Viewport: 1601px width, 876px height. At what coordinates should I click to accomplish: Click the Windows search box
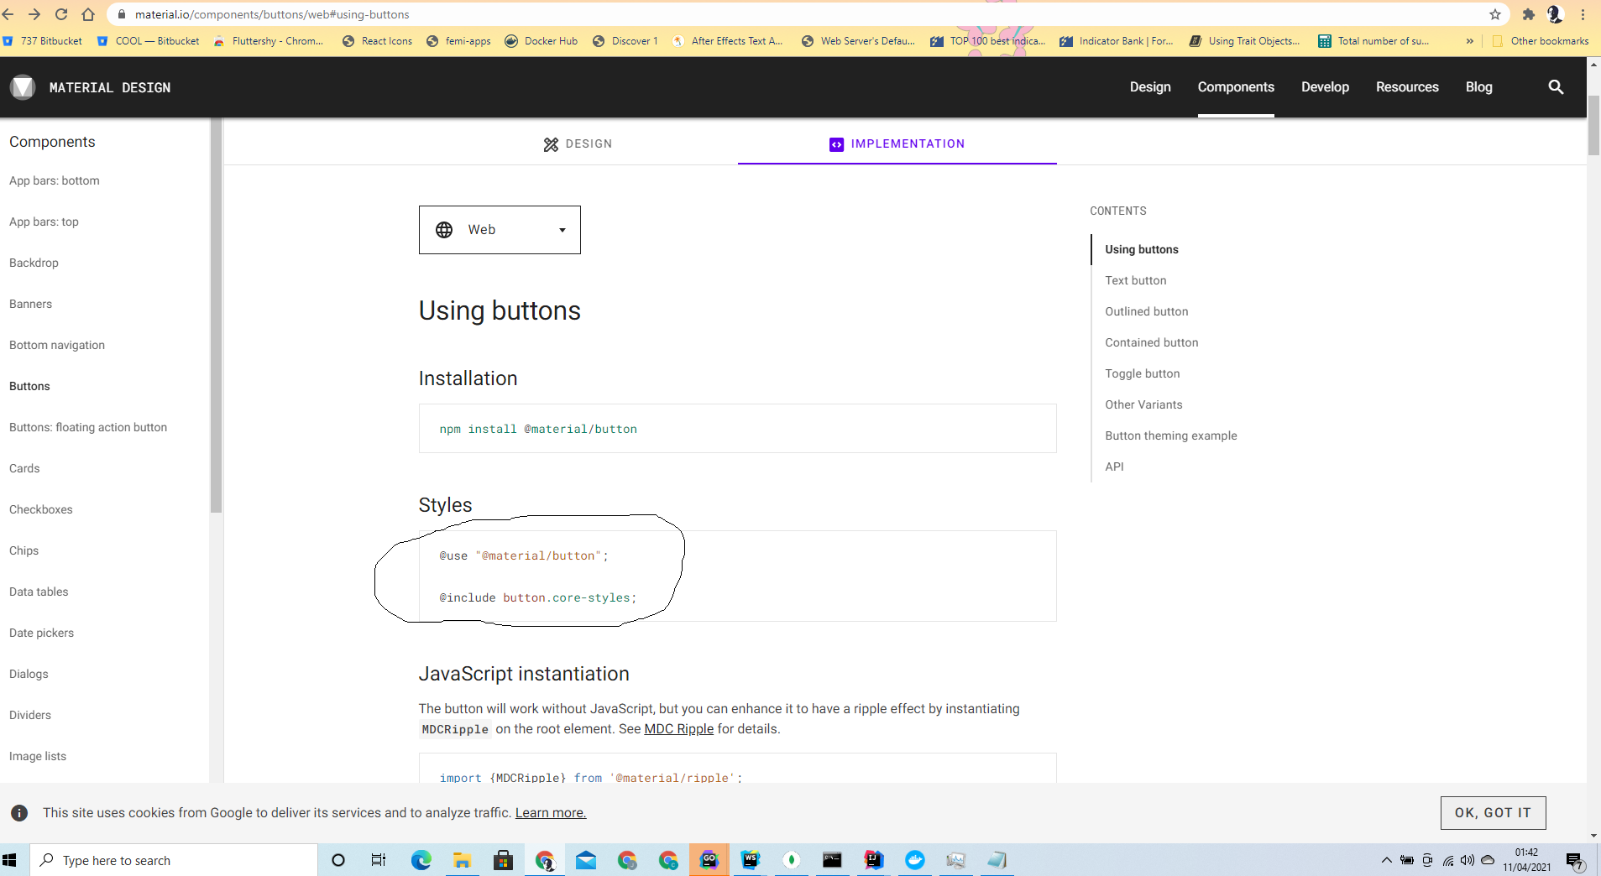point(168,859)
